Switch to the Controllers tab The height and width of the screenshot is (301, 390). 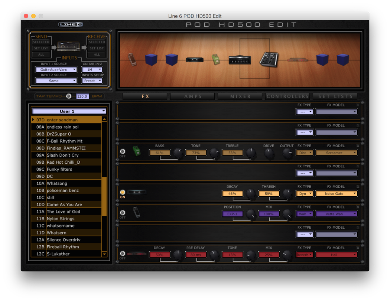287,96
